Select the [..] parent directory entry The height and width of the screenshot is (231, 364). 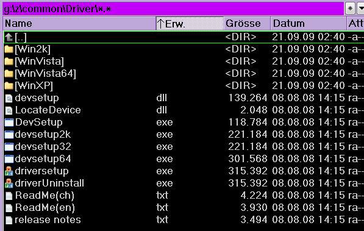pos(21,37)
